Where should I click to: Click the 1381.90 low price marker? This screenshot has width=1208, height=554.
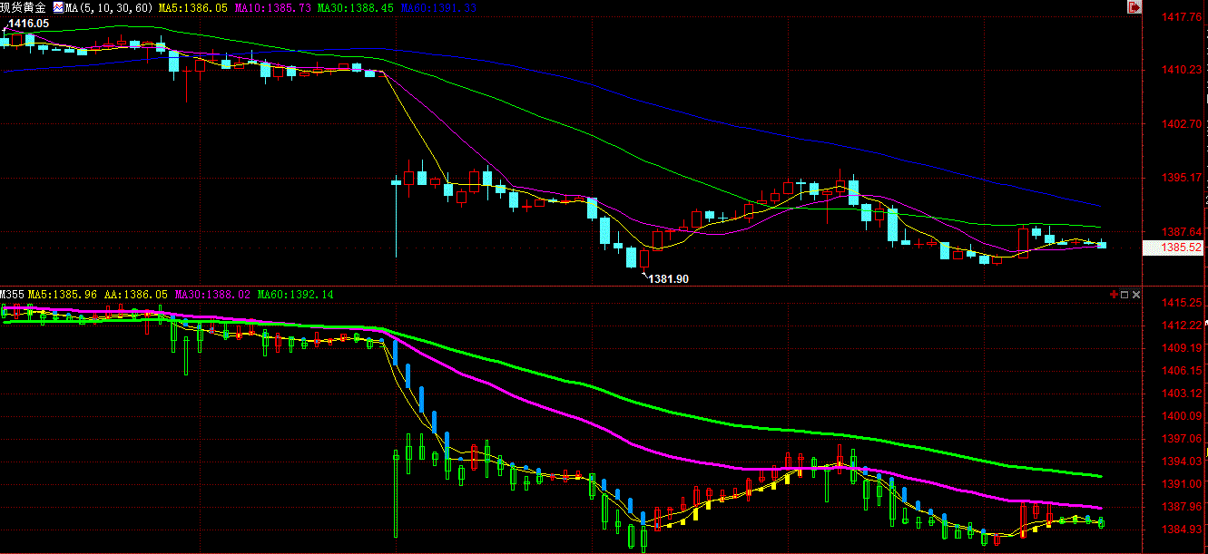click(669, 279)
